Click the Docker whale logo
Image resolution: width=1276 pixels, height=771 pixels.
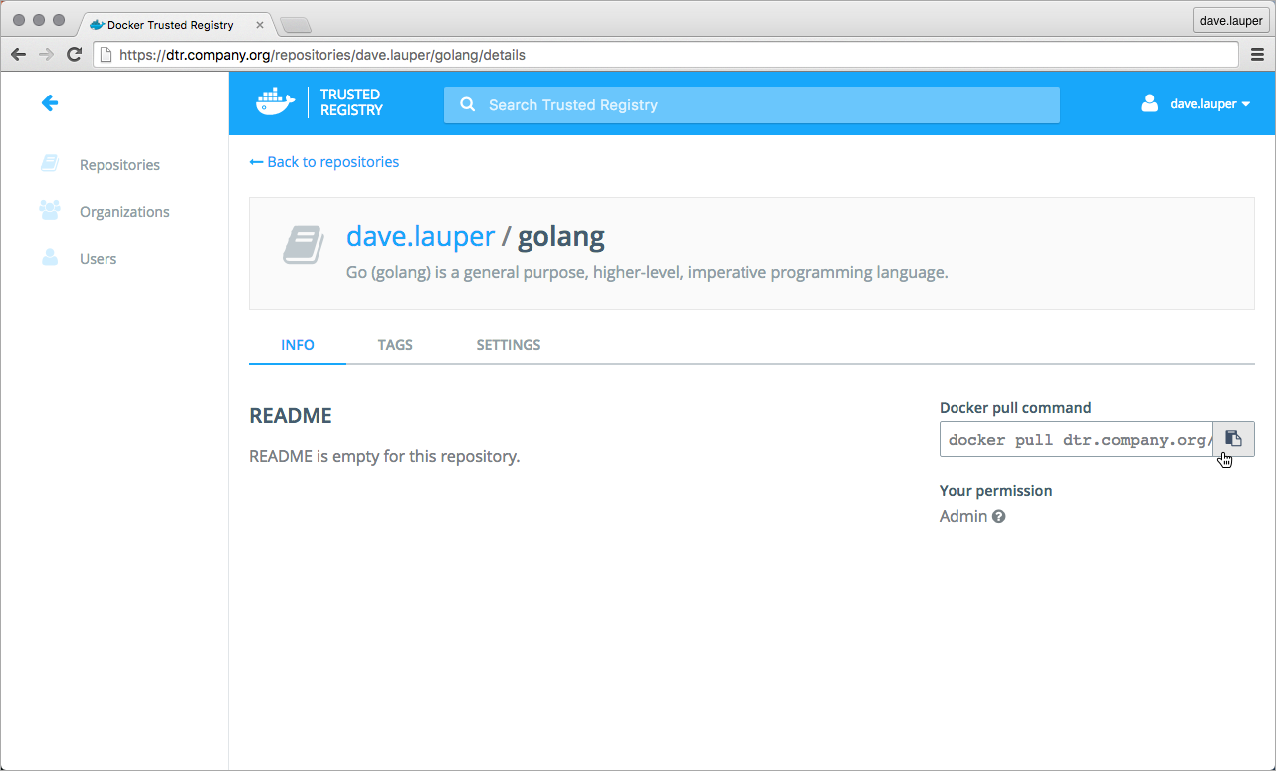[276, 102]
